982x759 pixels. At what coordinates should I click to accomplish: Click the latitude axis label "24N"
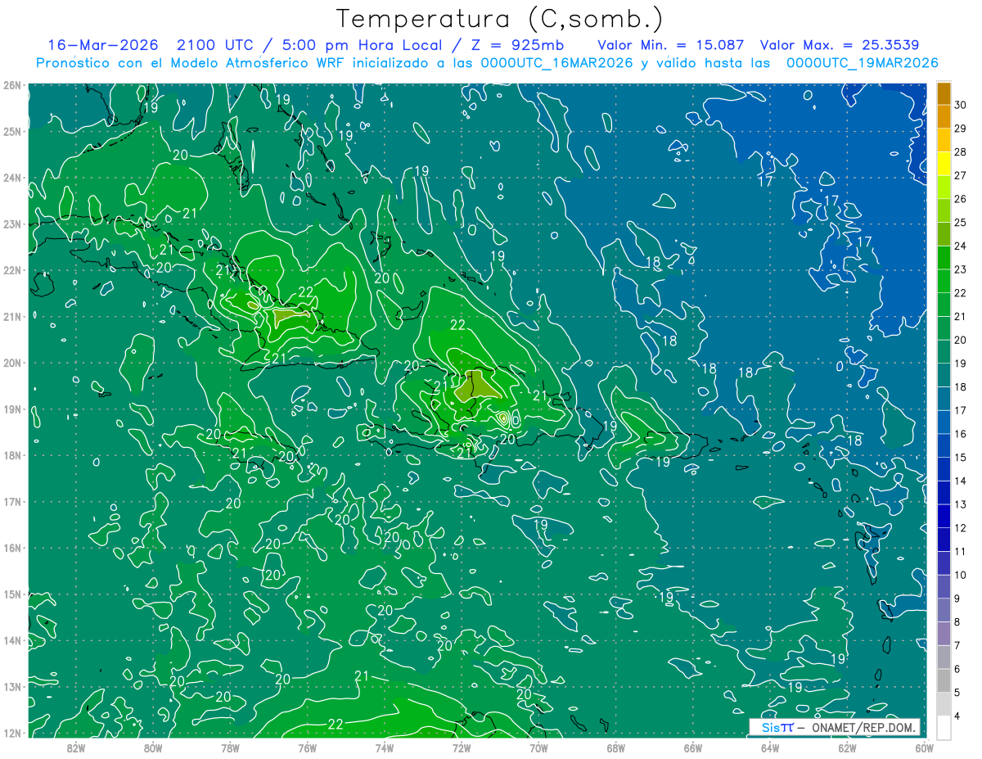click(x=11, y=178)
